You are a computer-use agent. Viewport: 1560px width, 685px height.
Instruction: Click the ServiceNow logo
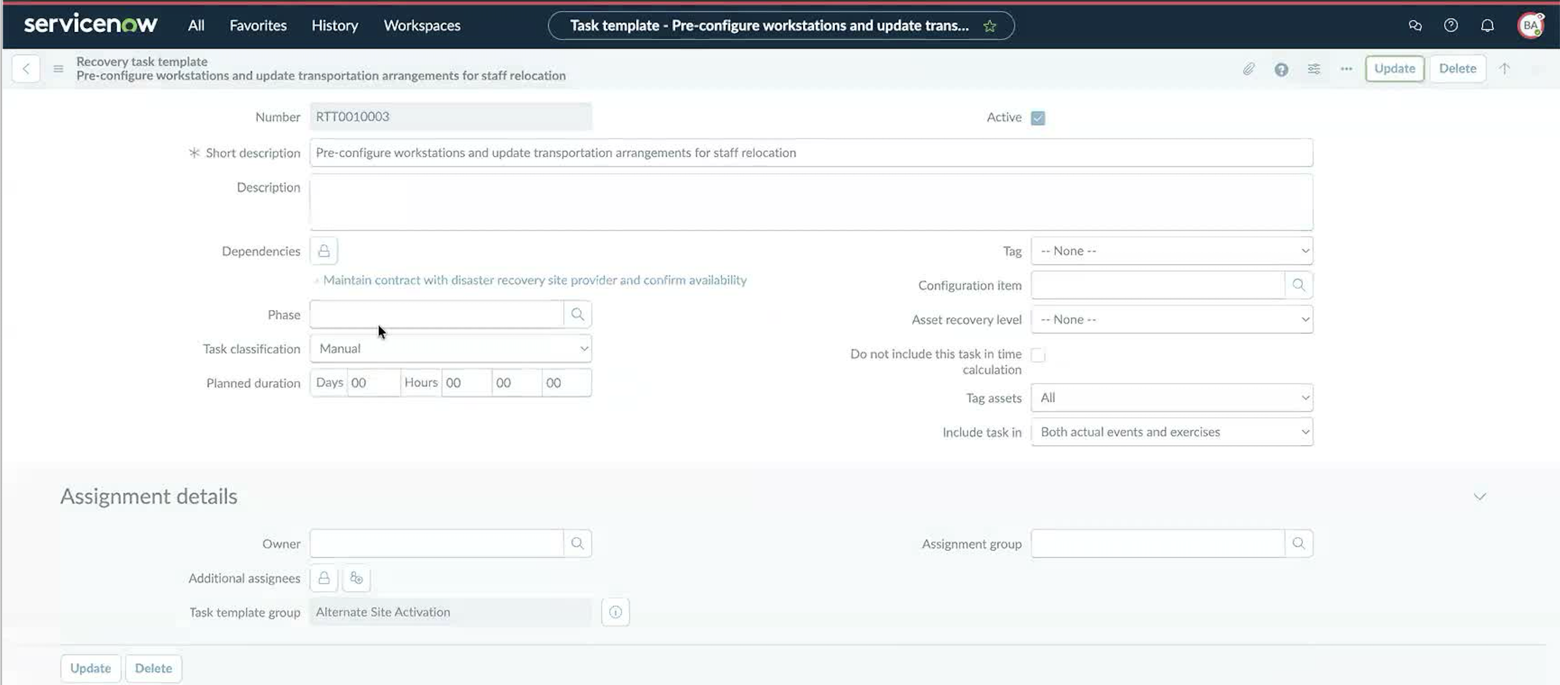click(x=91, y=24)
